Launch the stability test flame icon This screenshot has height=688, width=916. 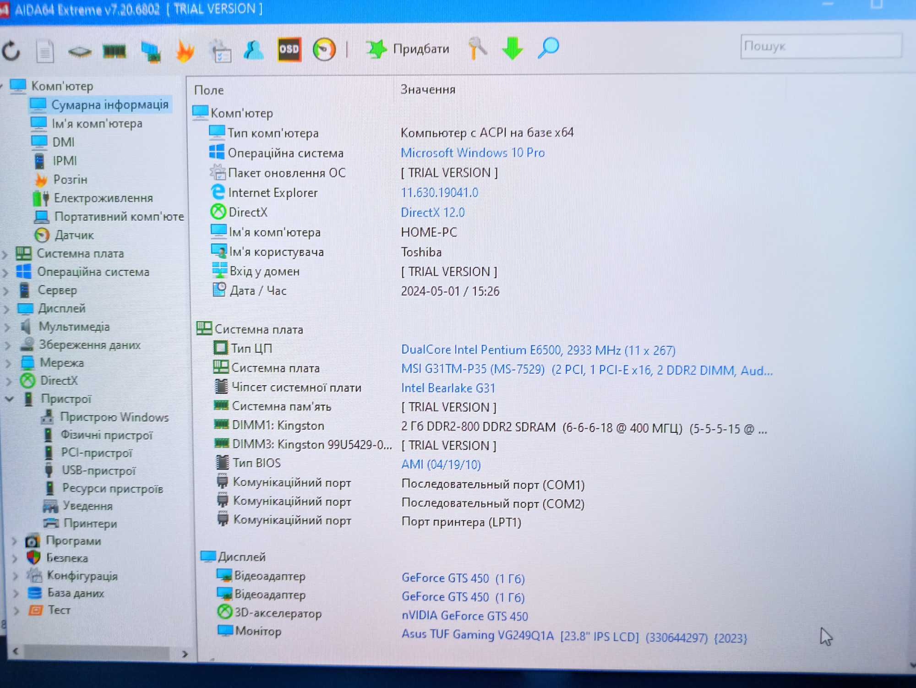185,50
